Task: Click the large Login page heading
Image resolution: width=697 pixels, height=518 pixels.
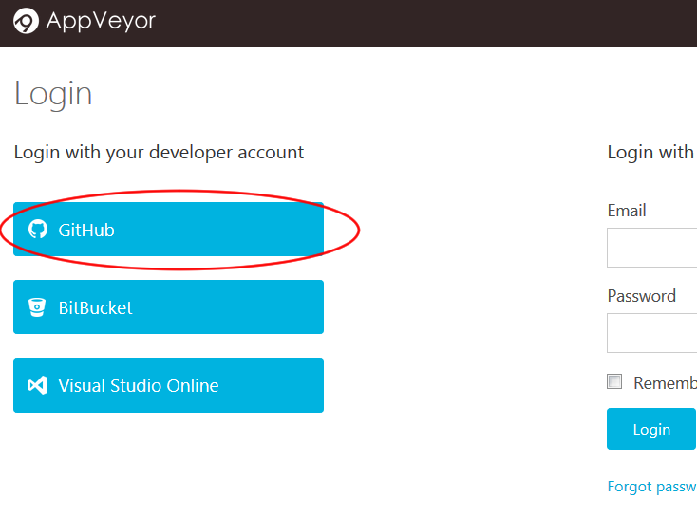Action: pyautogui.click(x=53, y=94)
